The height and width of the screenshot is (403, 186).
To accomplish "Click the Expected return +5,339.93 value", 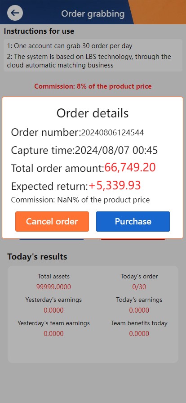I will pos(115,185).
